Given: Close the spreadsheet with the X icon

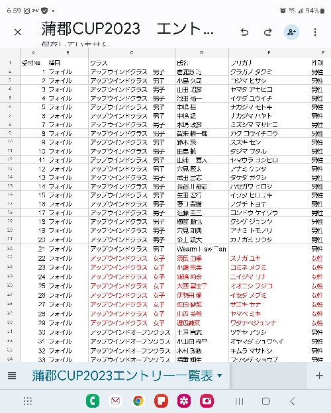Looking at the screenshot, I should pos(18,32).
